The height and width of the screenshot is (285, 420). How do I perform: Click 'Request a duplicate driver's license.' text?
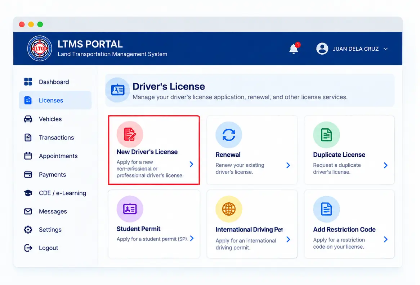[337, 169]
